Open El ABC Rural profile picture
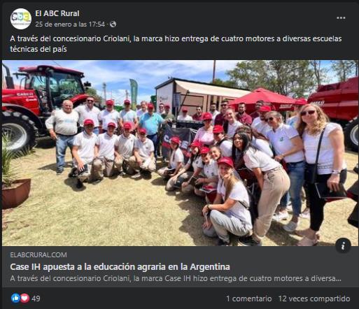The image size is (359, 309). click(x=21, y=19)
